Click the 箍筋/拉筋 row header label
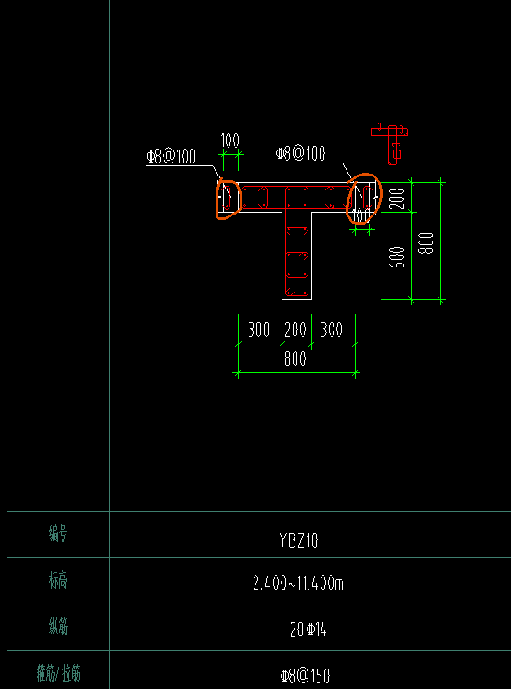Screen dimensions: 511x689 coord(59,673)
